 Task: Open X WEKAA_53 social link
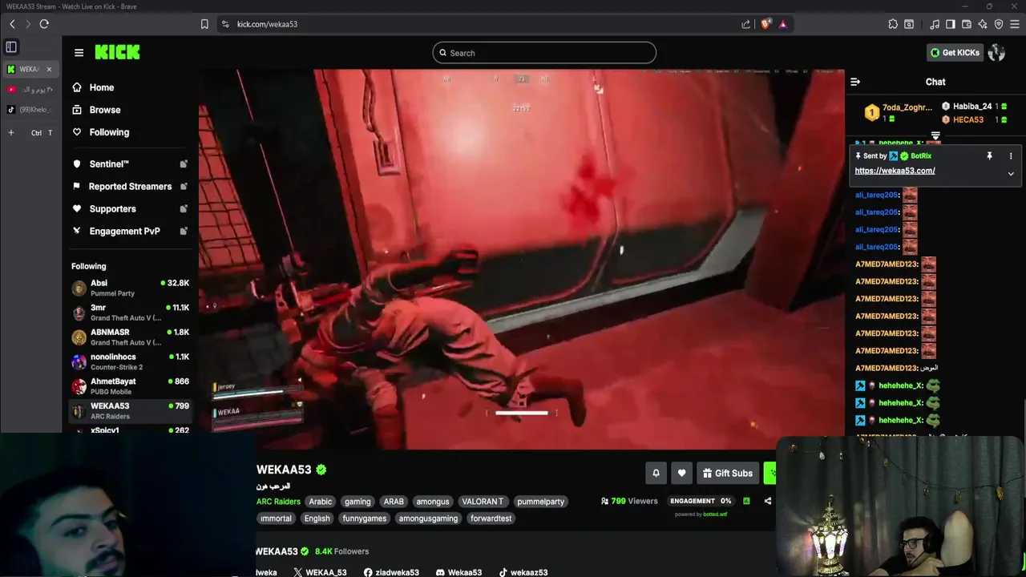tap(320, 572)
